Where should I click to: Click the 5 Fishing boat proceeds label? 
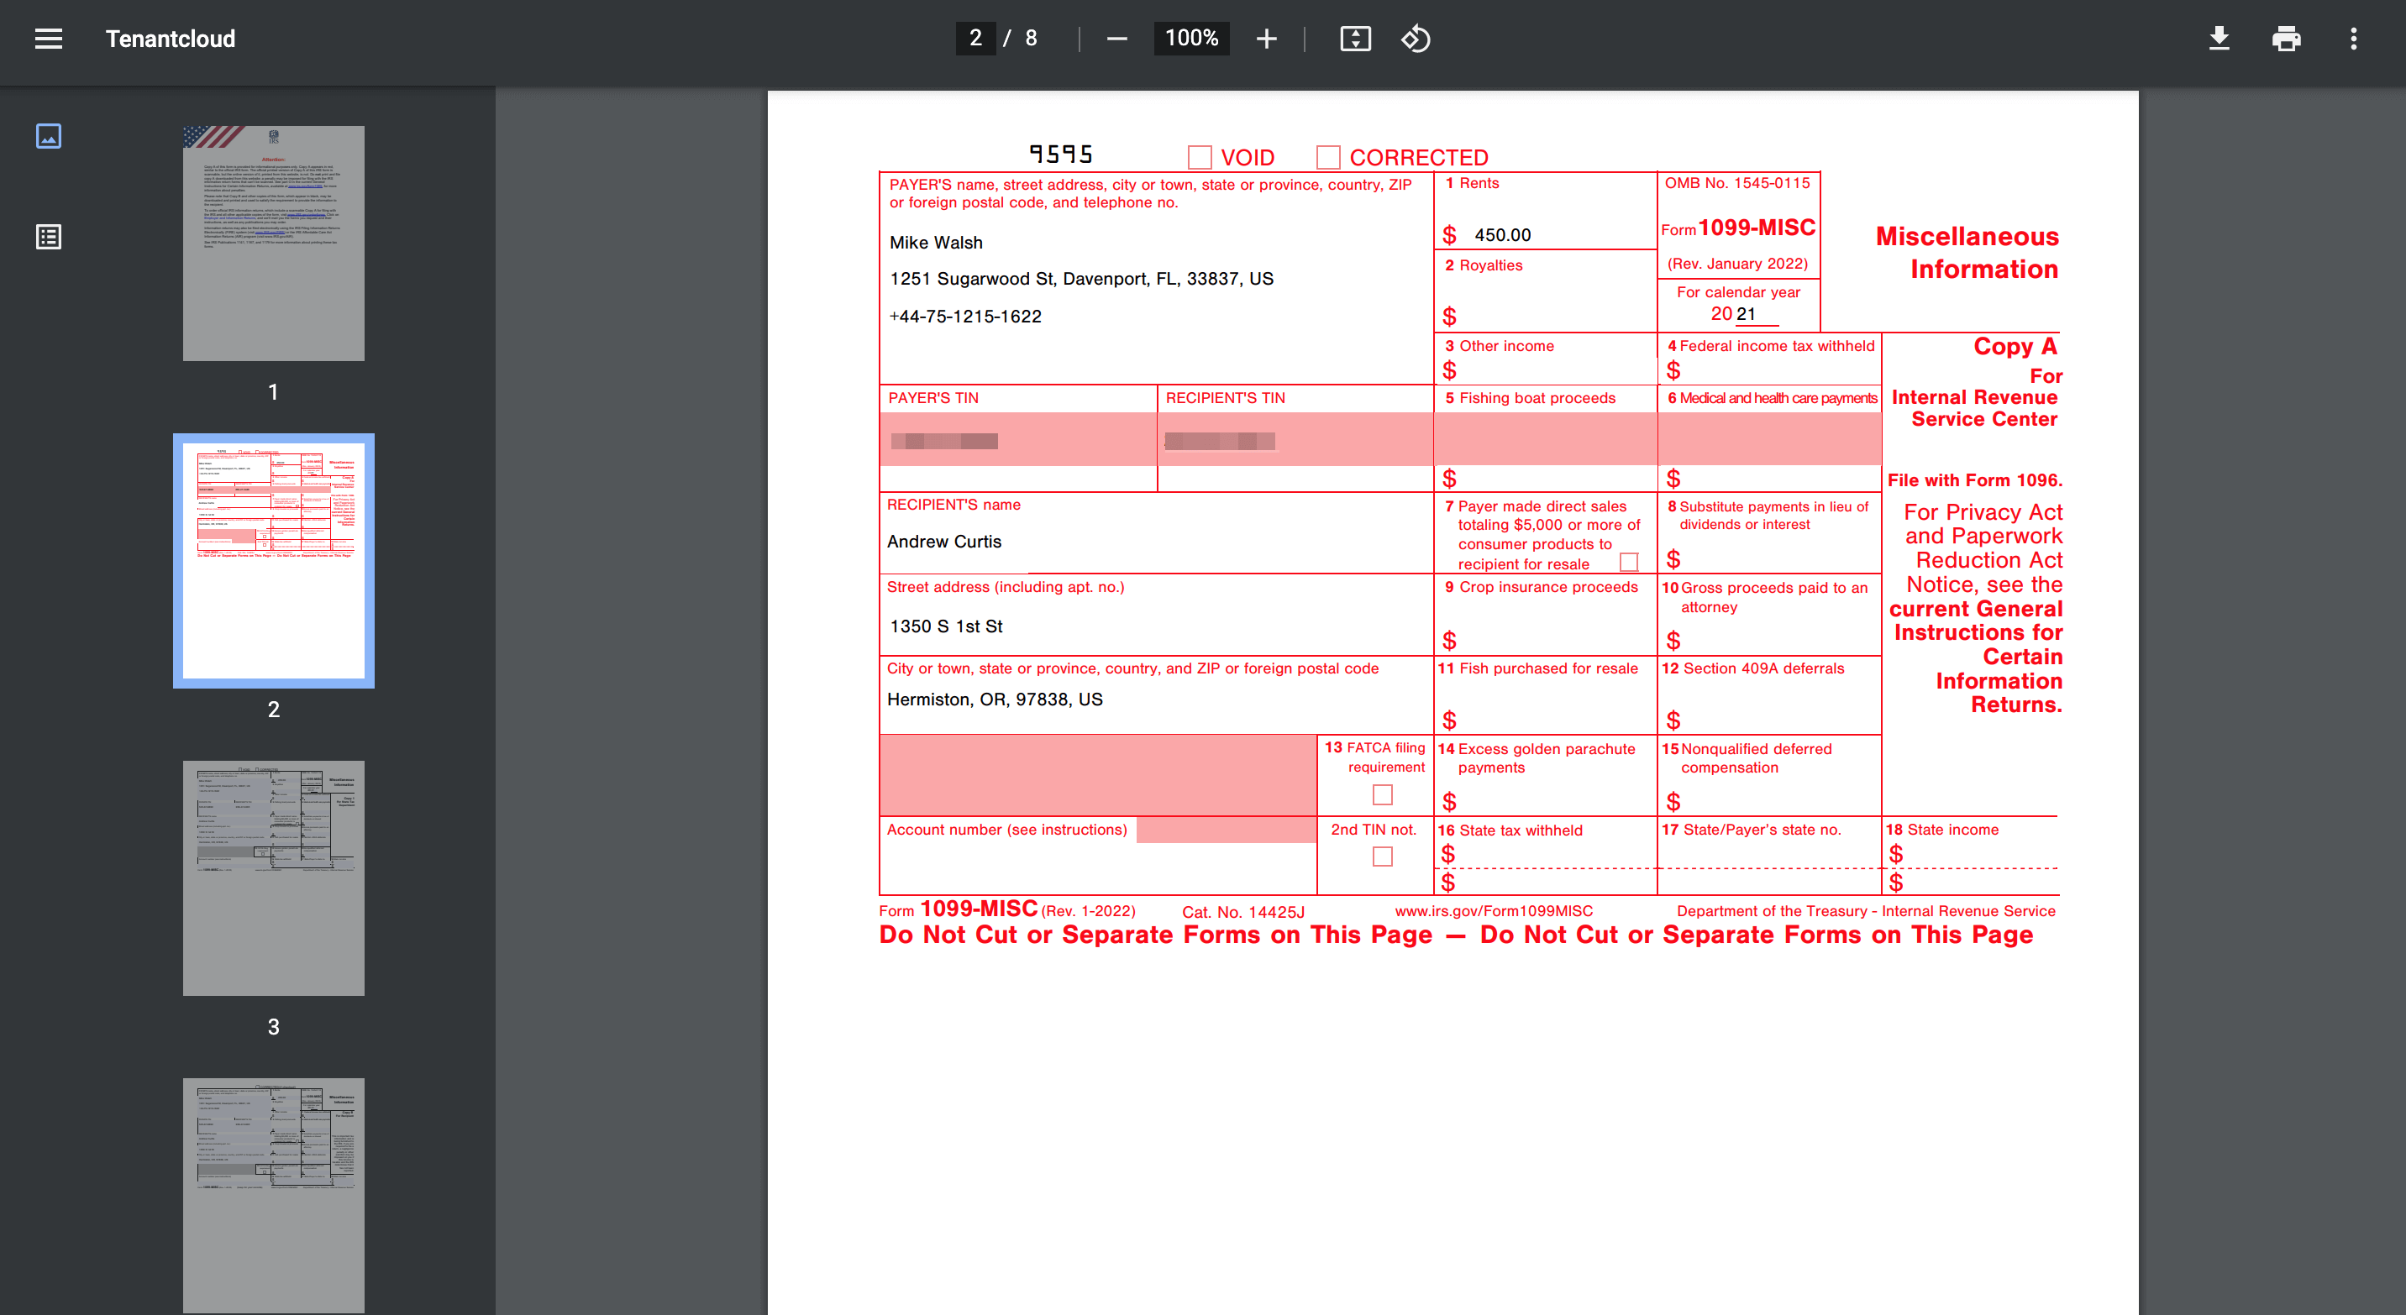(x=1530, y=397)
